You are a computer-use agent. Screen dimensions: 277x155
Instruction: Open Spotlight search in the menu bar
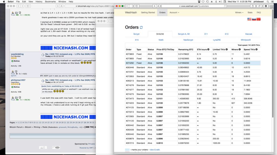point(268,2)
